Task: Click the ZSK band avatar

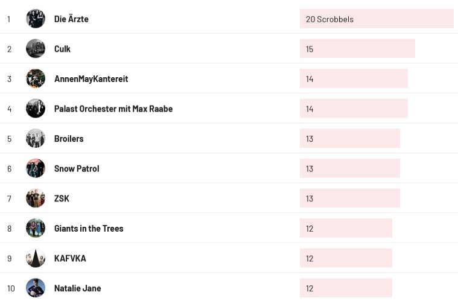Action: tap(36, 198)
